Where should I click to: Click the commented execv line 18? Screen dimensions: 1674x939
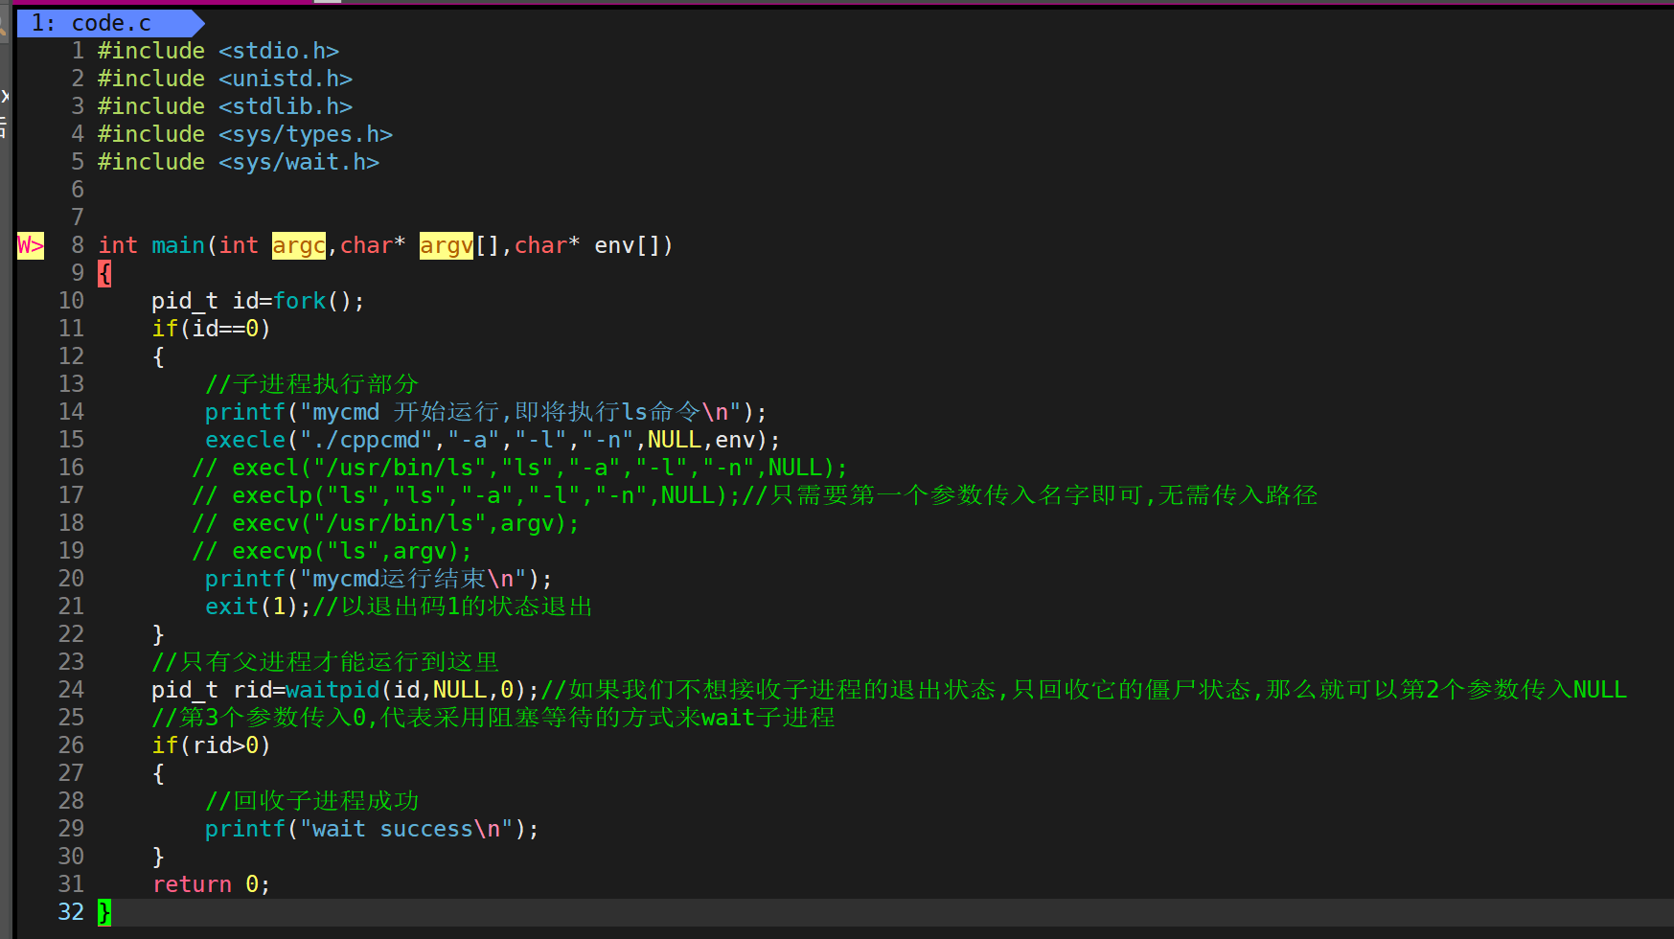coord(386,523)
